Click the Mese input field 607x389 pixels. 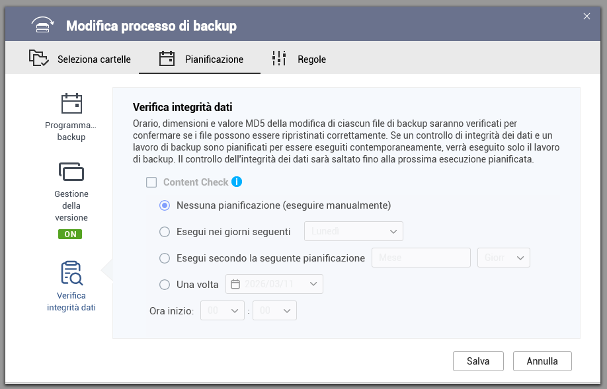point(421,258)
